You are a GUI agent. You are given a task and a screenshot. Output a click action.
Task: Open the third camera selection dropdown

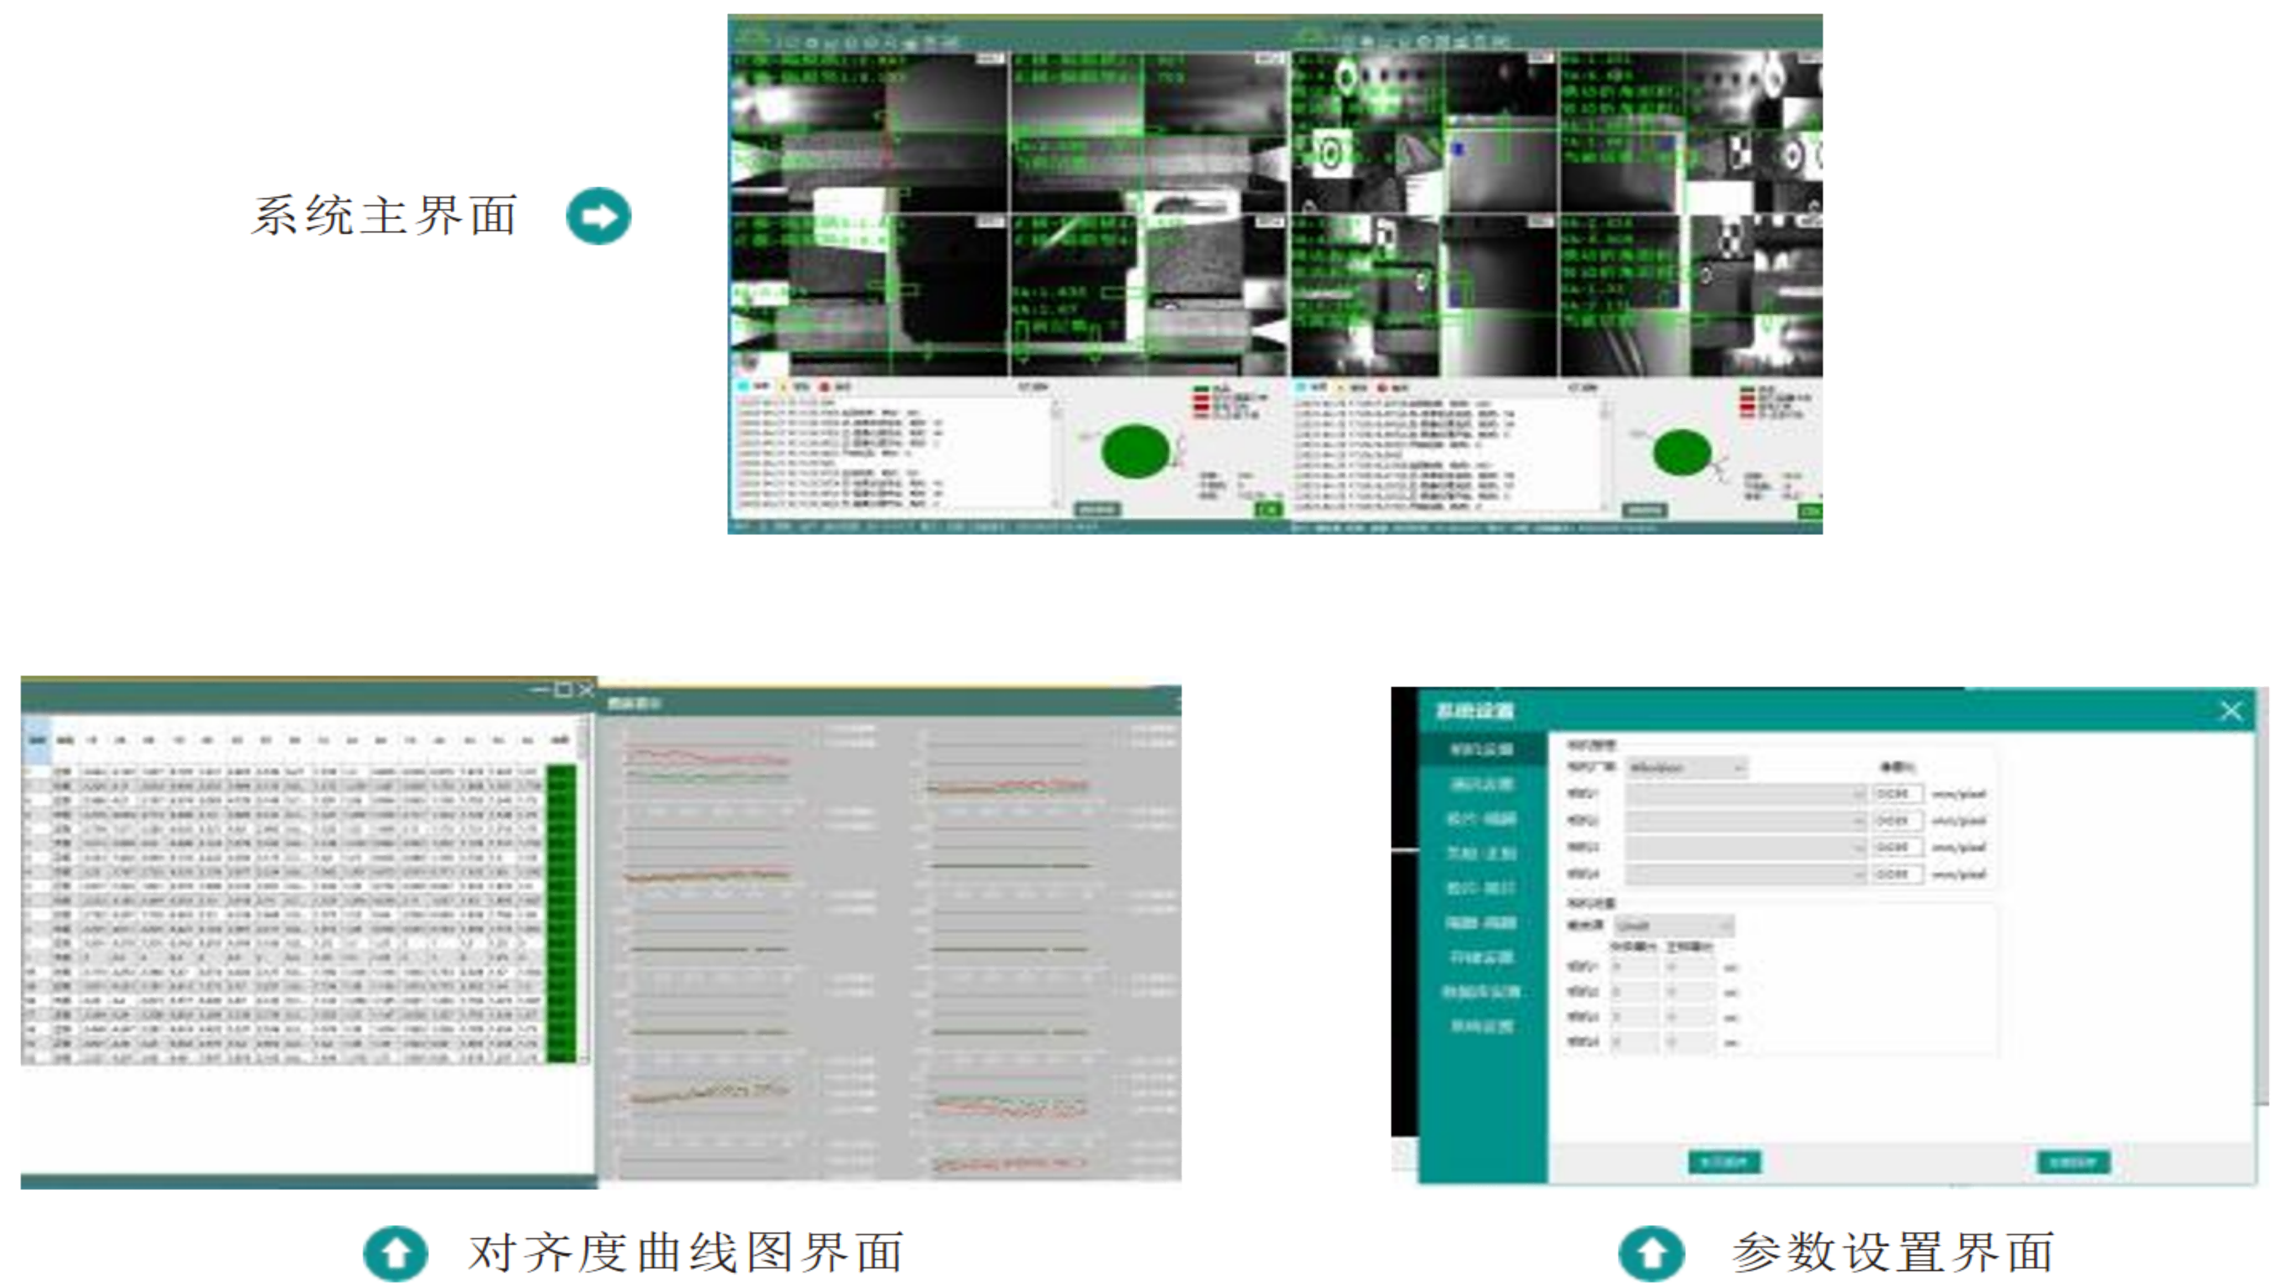pos(1746,848)
